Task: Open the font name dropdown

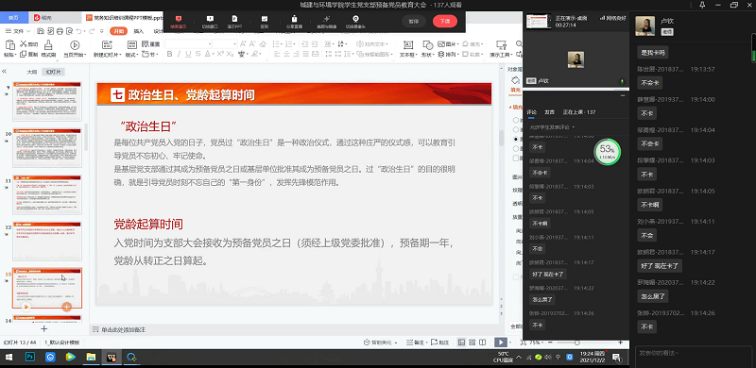Action: coord(210,43)
